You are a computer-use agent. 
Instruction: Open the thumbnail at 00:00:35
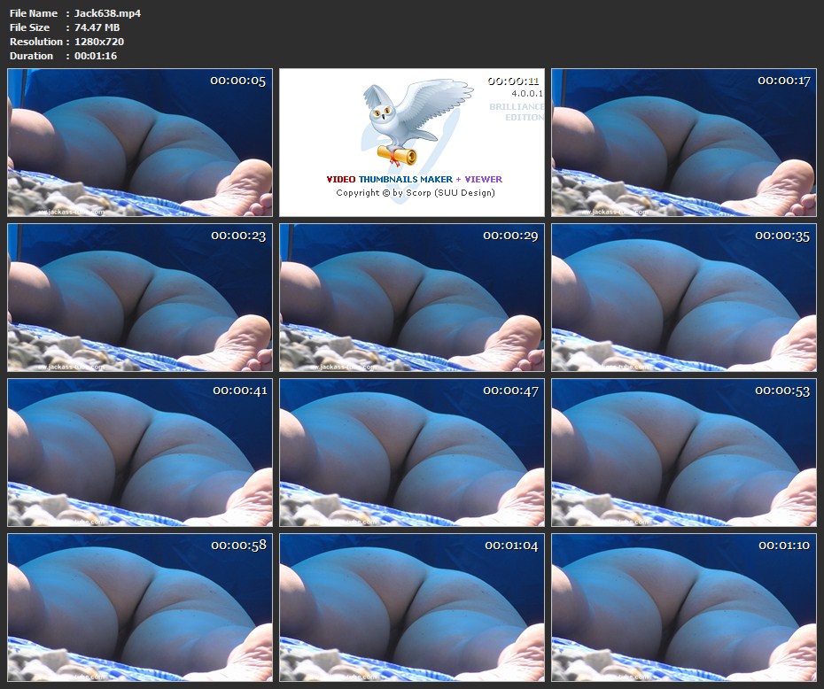[683, 297]
